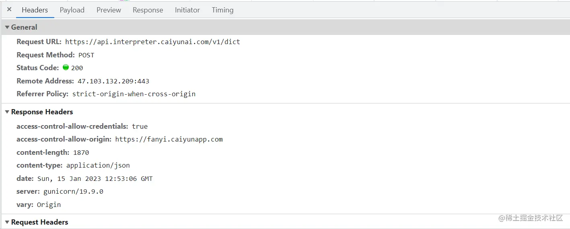This screenshot has height=229, width=570.
Task: Select the Initiator tab
Action: [x=187, y=10]
